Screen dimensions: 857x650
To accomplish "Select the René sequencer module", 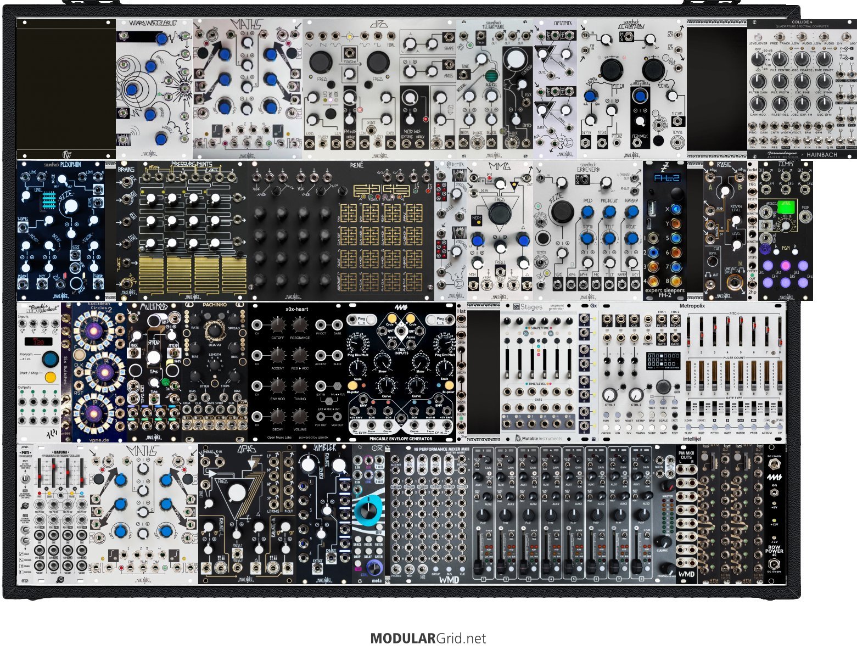I will coord(341,231).
